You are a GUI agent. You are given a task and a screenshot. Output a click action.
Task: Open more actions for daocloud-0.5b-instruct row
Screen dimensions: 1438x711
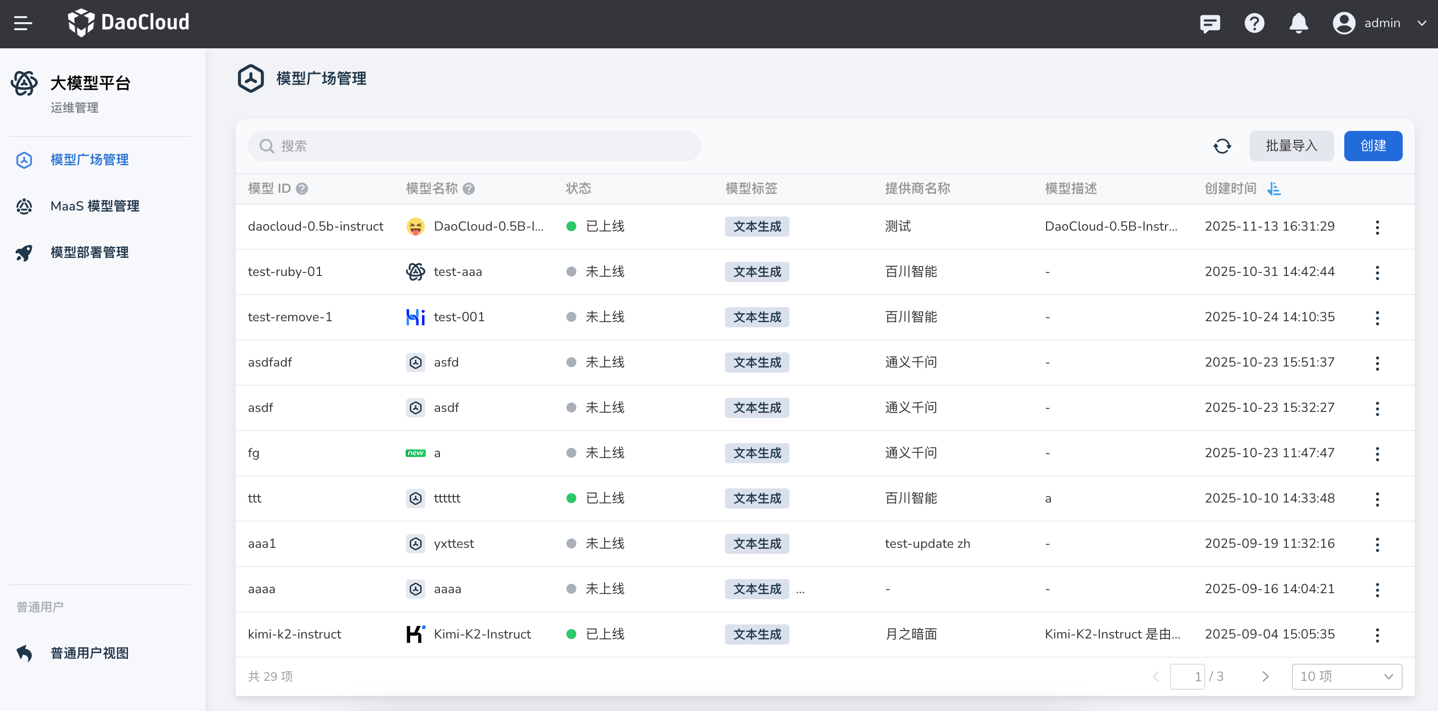(1377, 227)
